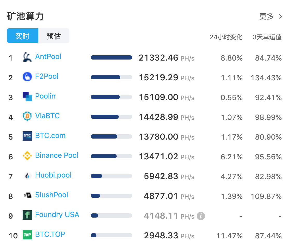
Task: Click the BTC.TOP logo icon
Action: coord(27,235)
